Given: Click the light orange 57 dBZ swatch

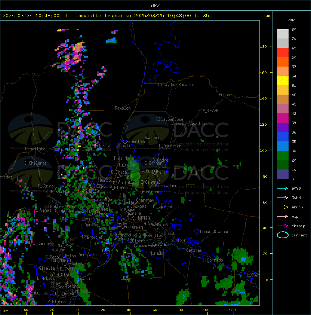Looking at the screenshot, I should click(x=283, y=71).
